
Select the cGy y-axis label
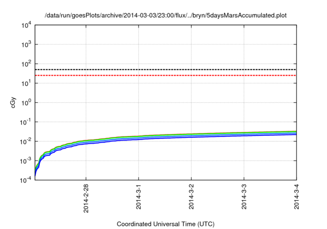pos(13,102)
